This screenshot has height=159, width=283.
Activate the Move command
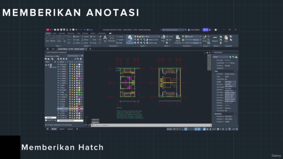(76, 37)
